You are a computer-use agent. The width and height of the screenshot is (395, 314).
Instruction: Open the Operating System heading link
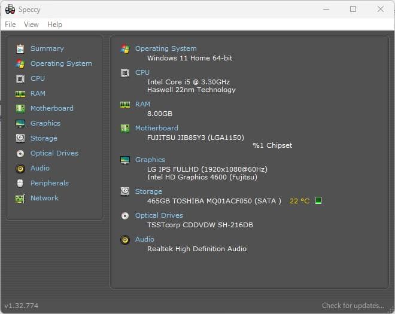(166, 48)
